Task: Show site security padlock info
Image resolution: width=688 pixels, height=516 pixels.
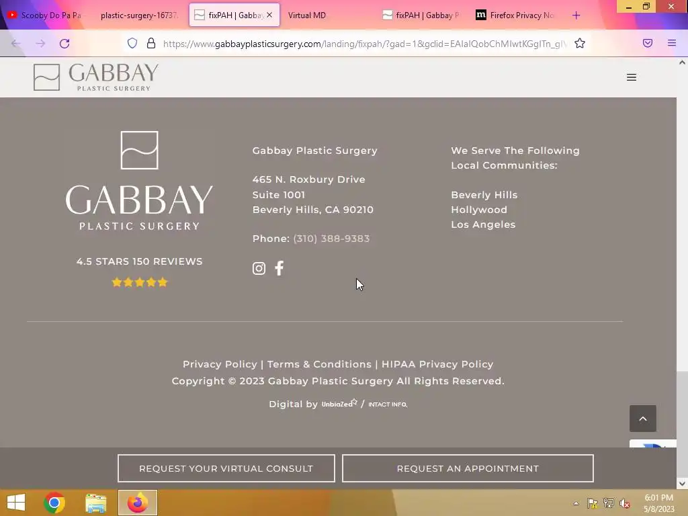Action: tap(151, 43)
